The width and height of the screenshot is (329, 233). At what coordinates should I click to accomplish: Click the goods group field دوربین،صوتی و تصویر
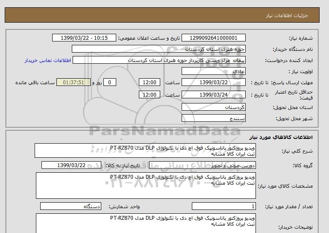[202, 165]
